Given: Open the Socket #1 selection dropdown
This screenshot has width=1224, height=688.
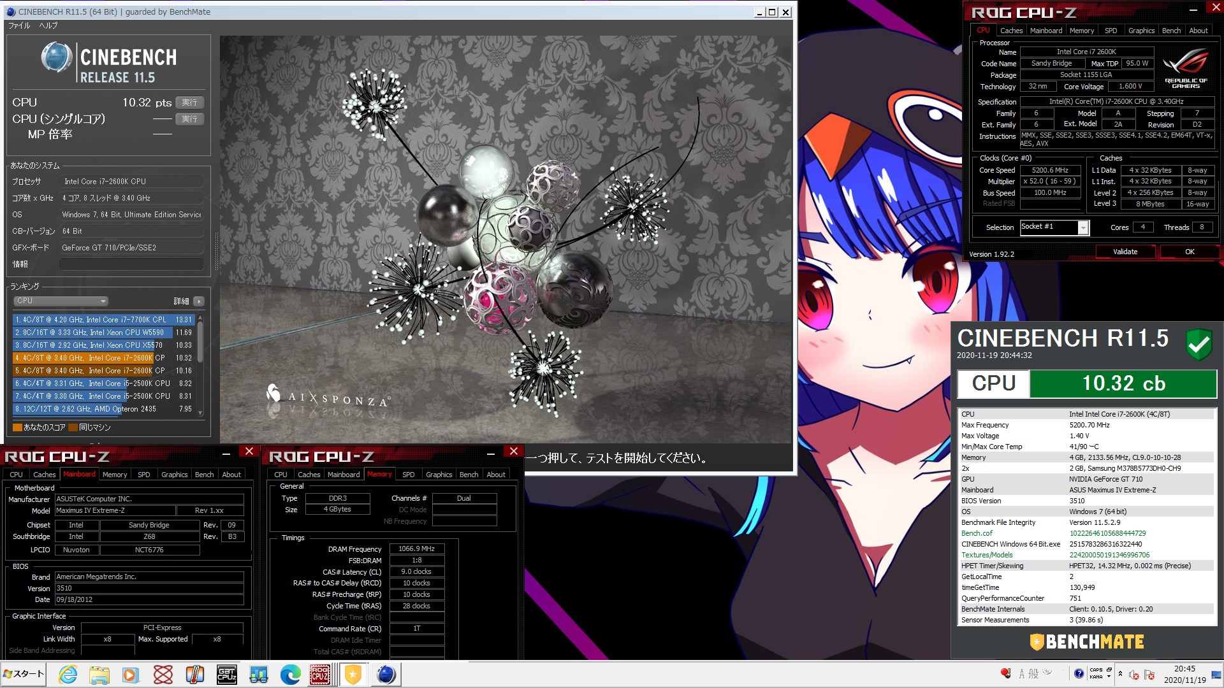Looking at the screenshot, I should click(x=1054, y=227).
